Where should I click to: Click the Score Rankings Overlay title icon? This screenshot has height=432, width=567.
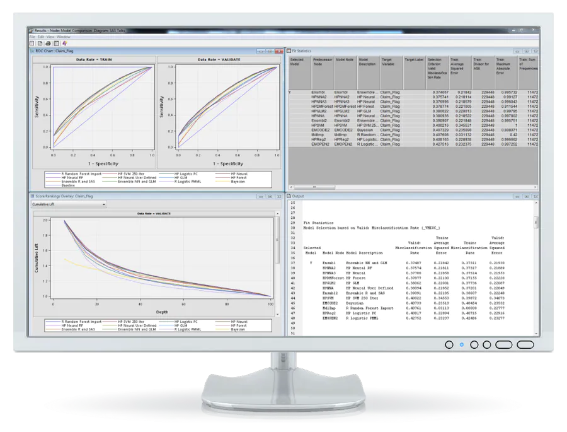pos(33,197)
